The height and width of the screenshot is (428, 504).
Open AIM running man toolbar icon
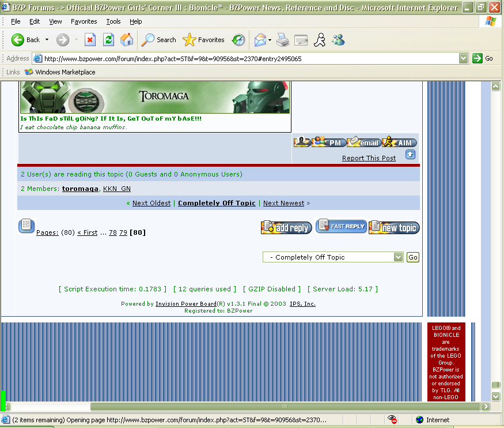(x=320, y=40)
